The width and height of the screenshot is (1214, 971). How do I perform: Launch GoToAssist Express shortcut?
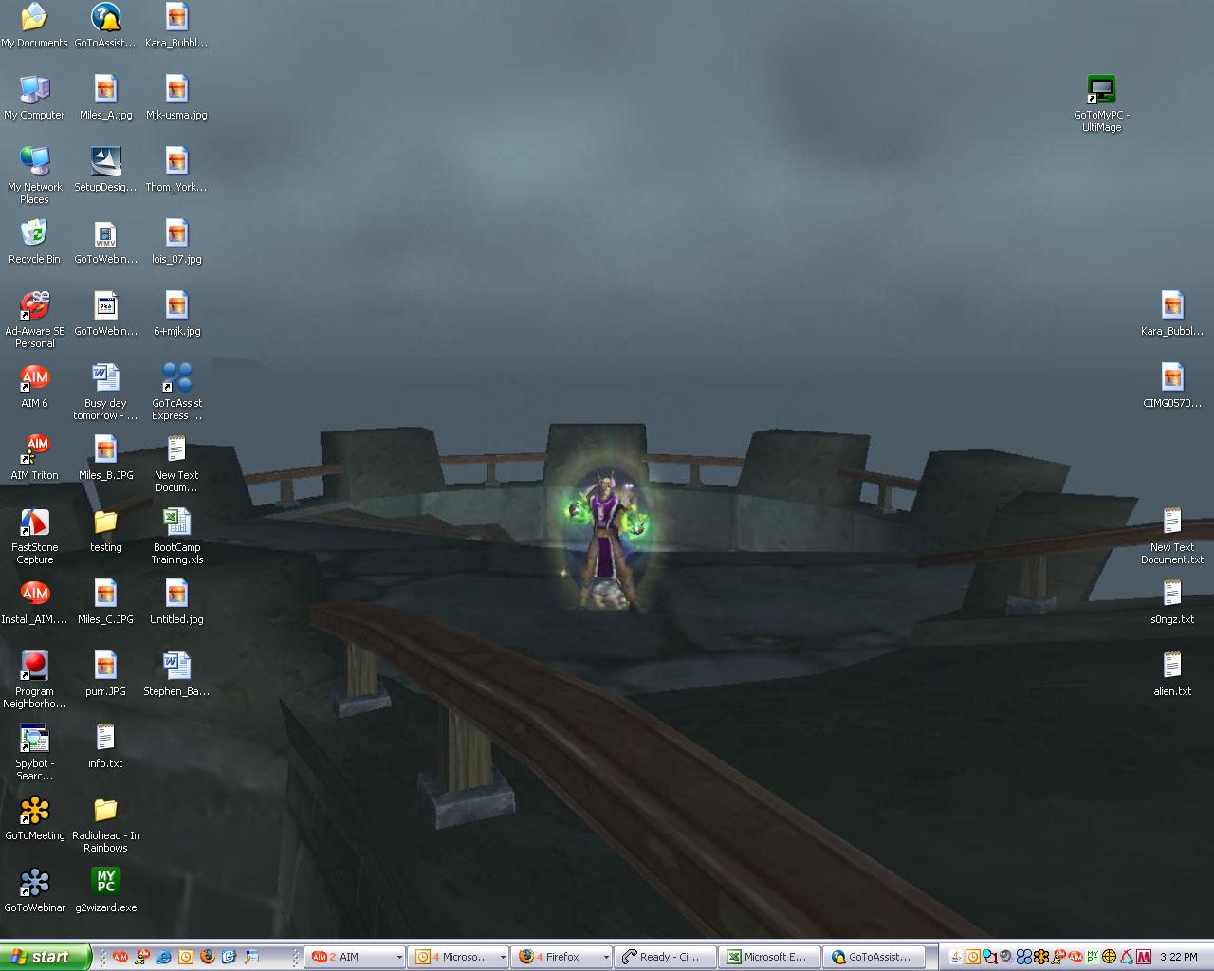tap(176, 392)
